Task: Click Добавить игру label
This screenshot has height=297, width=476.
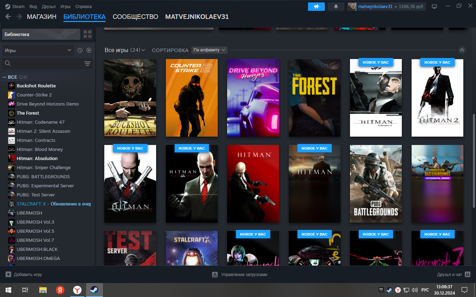Action: pos(28,275)
